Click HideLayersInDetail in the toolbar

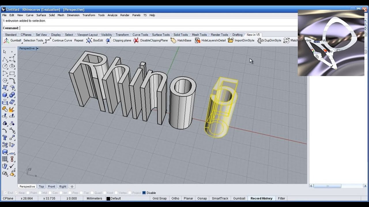pos(210,41)
